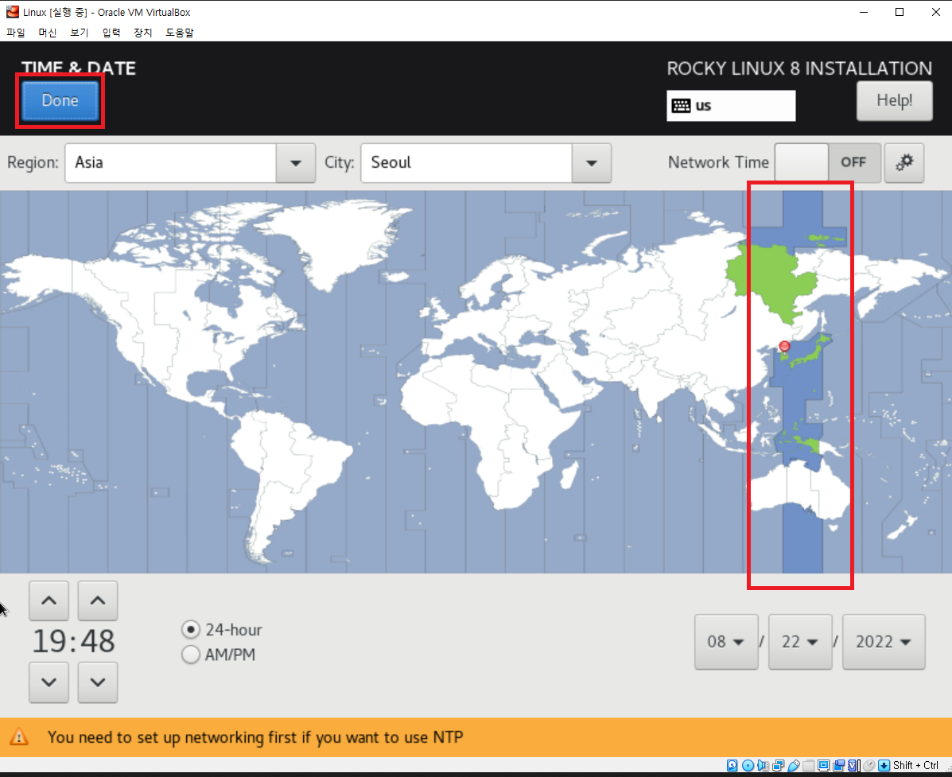Decrease the minutes with down arrow
952x777 pixels.
[98, 682]
